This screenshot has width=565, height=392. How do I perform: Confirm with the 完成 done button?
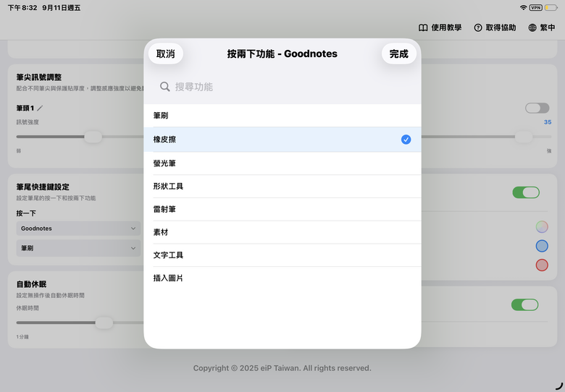point(399,54)
